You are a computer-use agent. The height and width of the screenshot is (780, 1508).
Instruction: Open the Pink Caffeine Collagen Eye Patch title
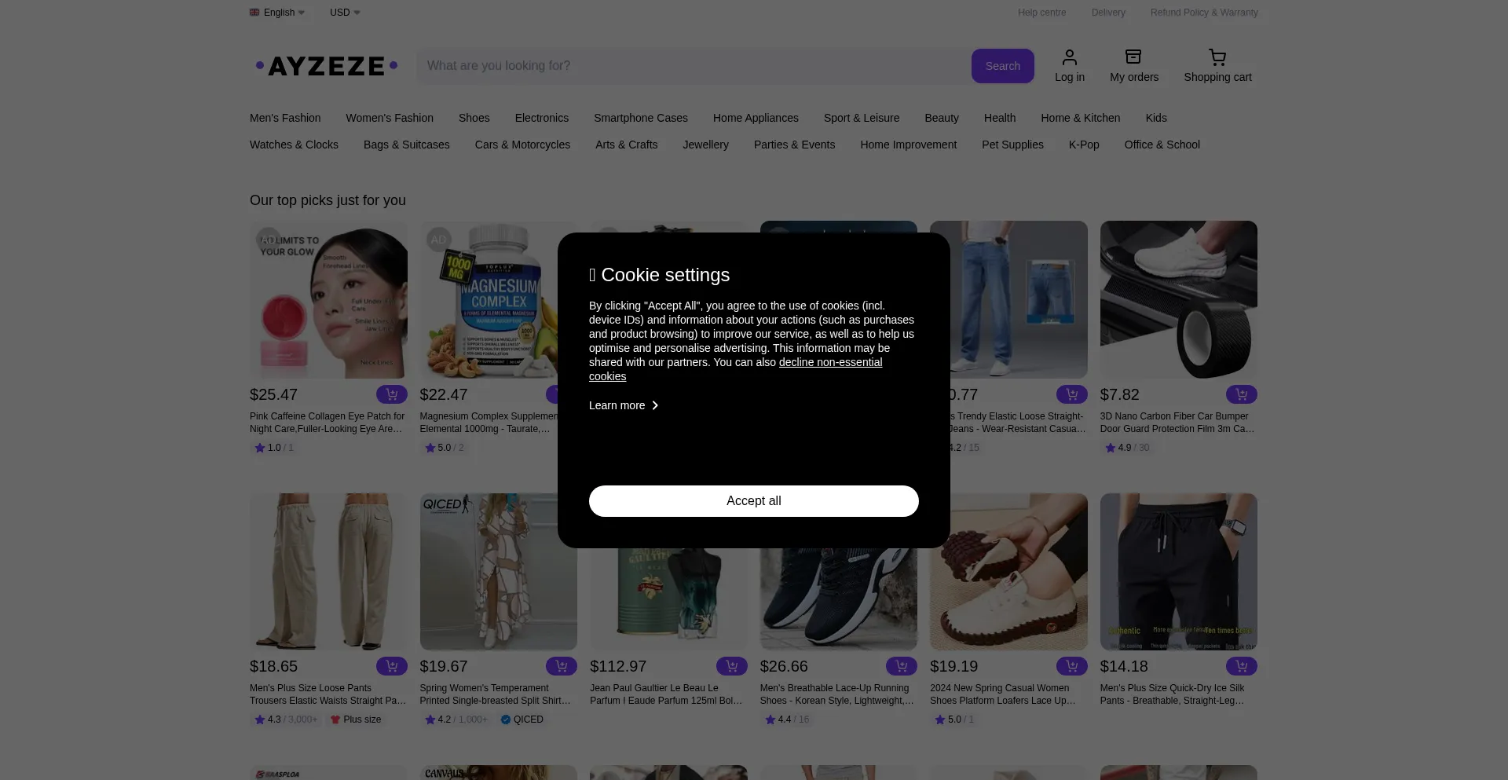[328, 423]
